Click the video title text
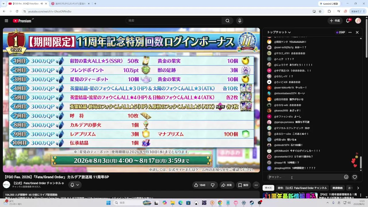 57,177
